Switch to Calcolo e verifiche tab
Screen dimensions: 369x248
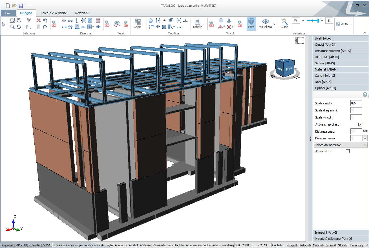pyautogui.click(x=54, y=13)
